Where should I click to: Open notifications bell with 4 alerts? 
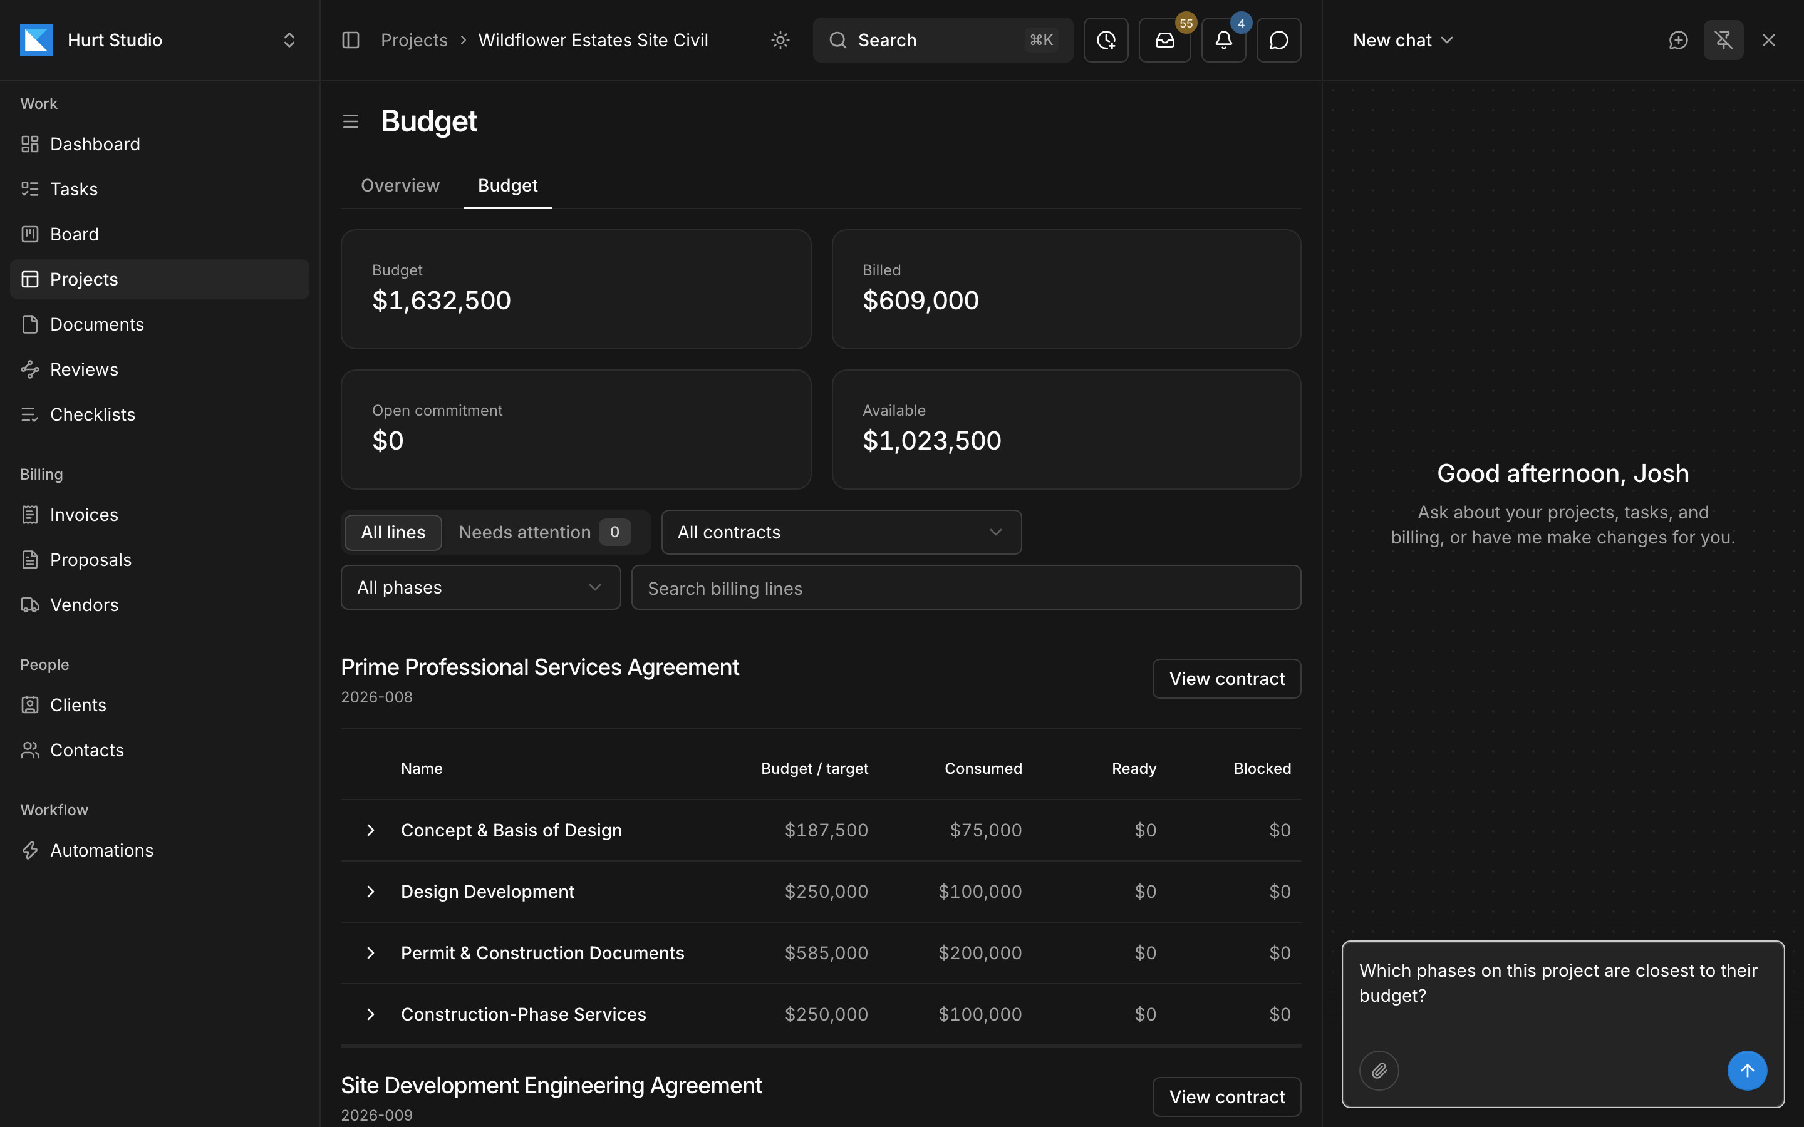[x=1223, y=40]
